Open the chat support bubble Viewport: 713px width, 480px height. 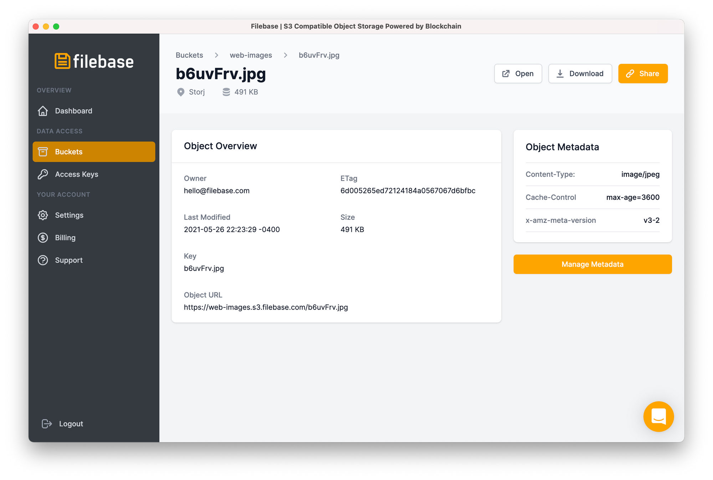coord(658,417)
